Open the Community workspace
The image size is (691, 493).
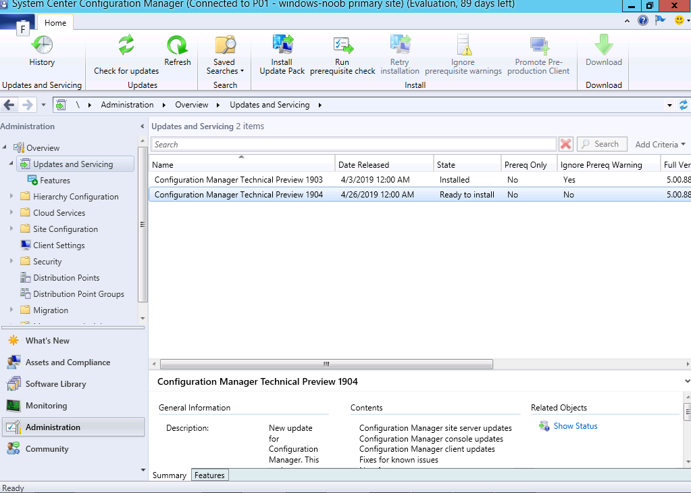[x=73, y=449]
